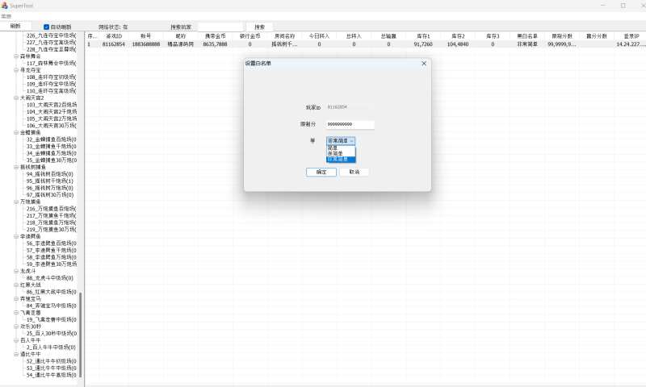The height and width of the screenshot is (387, 646).
Task: Click the SuperTool app icon in title bar
Action: [x=4, y=5]
